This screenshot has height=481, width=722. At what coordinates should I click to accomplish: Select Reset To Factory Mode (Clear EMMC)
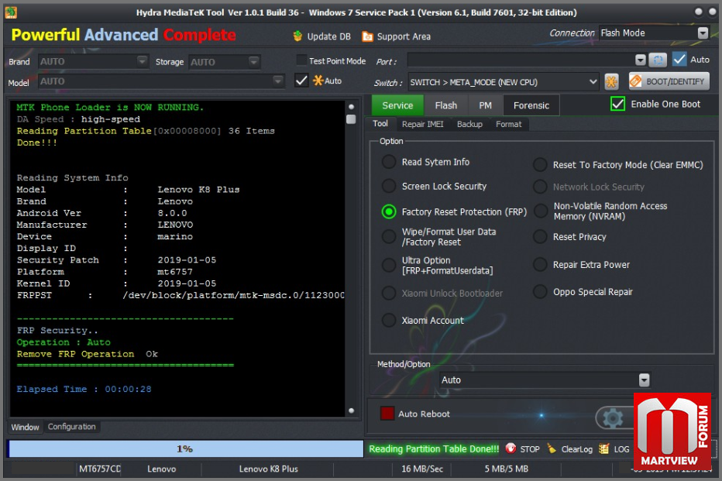pos(540,165)
